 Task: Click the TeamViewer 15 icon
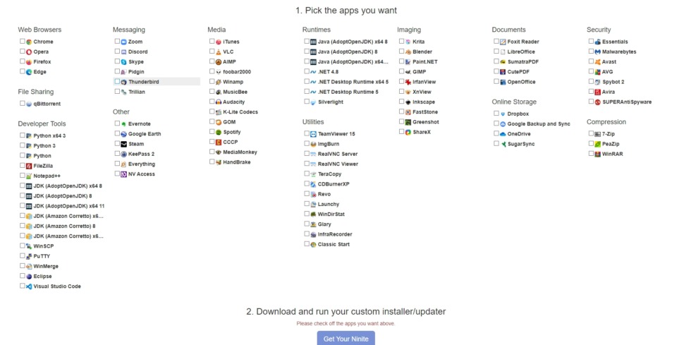point(313,134)
